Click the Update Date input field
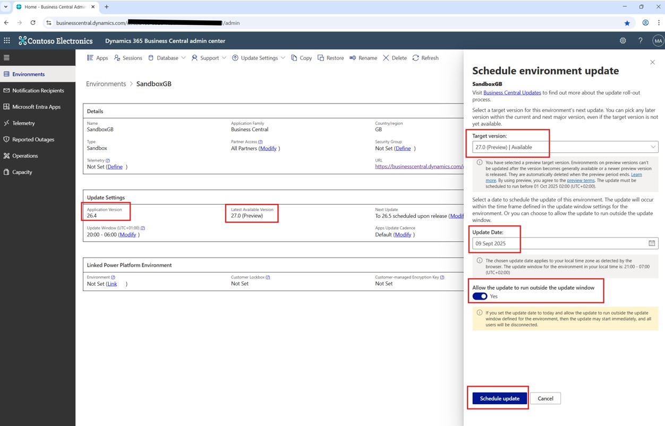This screenshot has height=426, width=665. click(558, 243)
